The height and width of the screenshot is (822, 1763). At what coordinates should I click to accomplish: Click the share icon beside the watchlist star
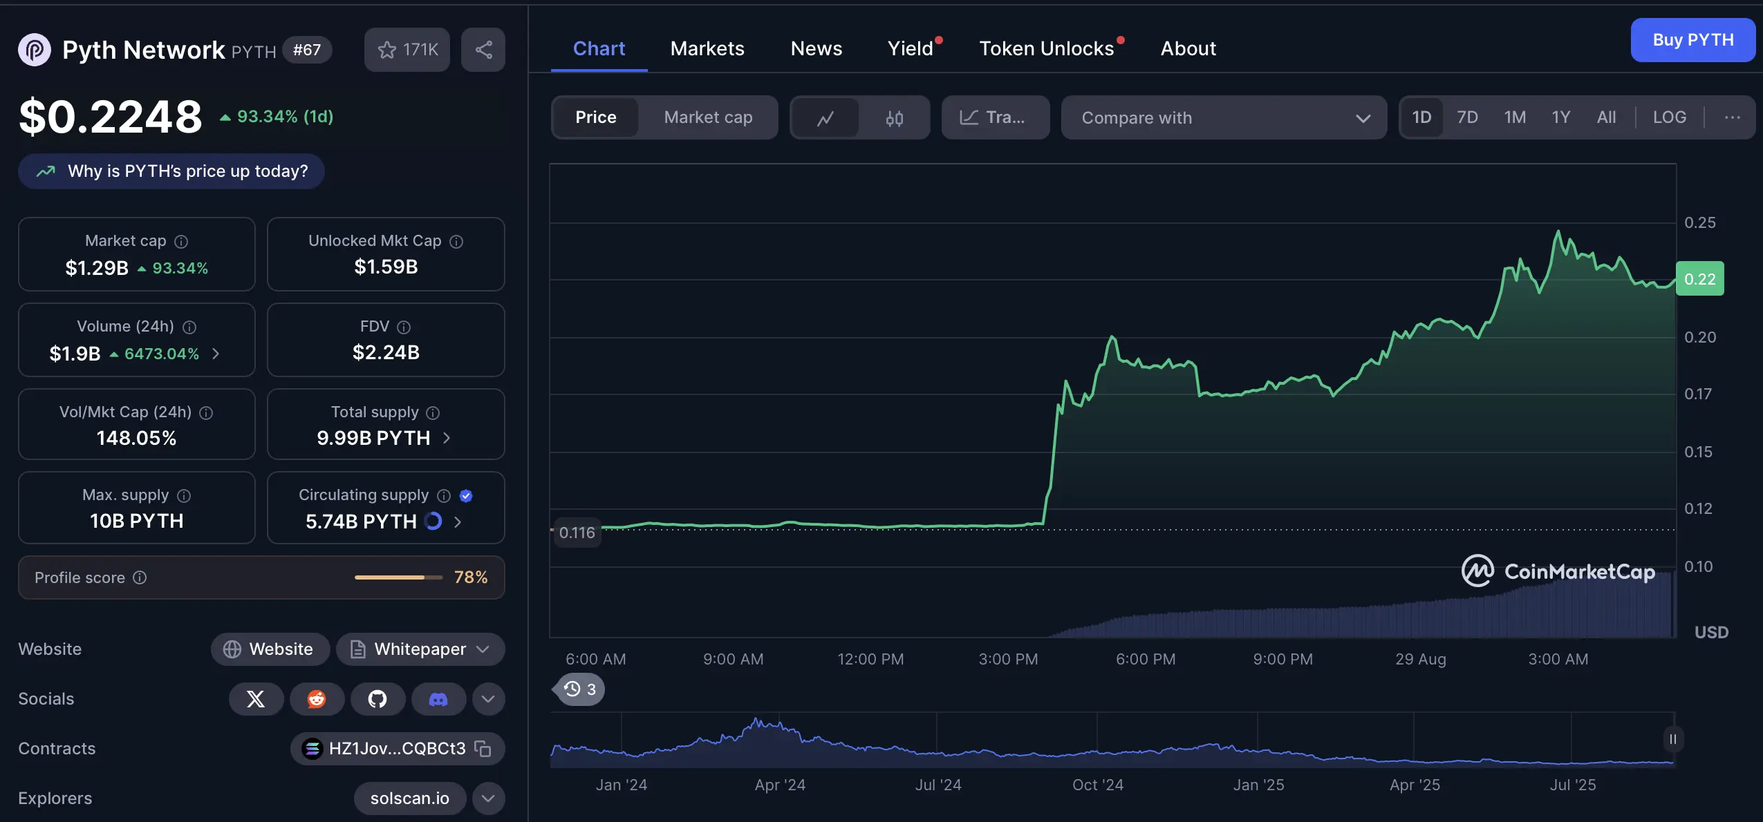click(483, 49)
